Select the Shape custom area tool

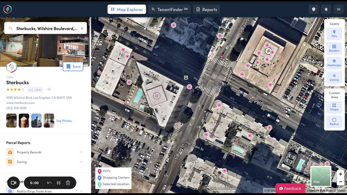click(x=334, y=107)
